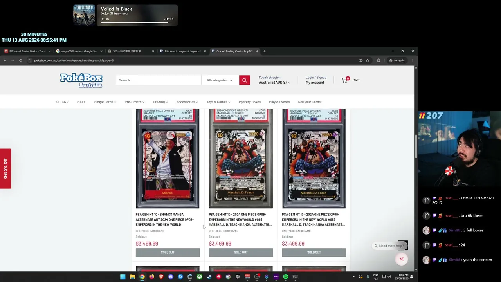The width and height of the screenshot is (501, 282).
Task: Expand the All TCG menu
Action: coord(62,102)
